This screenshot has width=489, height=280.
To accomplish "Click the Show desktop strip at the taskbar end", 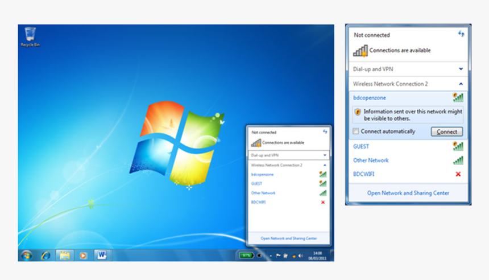I will coord(332,256).
